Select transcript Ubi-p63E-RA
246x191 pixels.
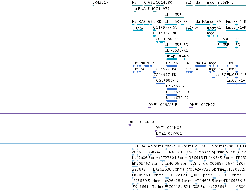(177, 56)
